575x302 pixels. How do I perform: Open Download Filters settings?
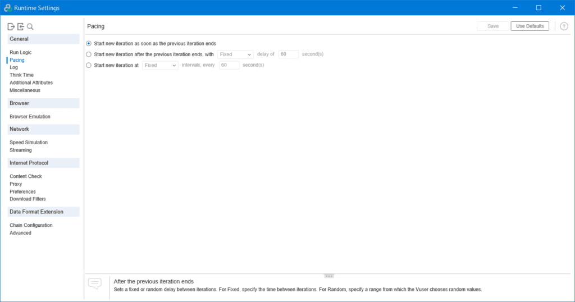tap(28, 199)
